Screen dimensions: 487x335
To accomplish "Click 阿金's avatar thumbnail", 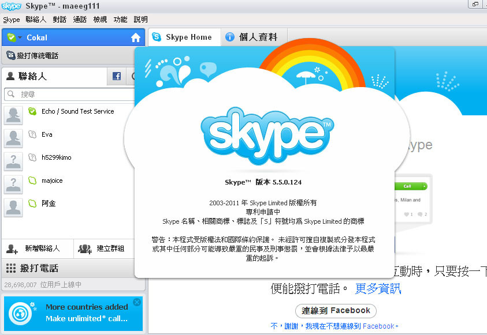I will point(13,208).
